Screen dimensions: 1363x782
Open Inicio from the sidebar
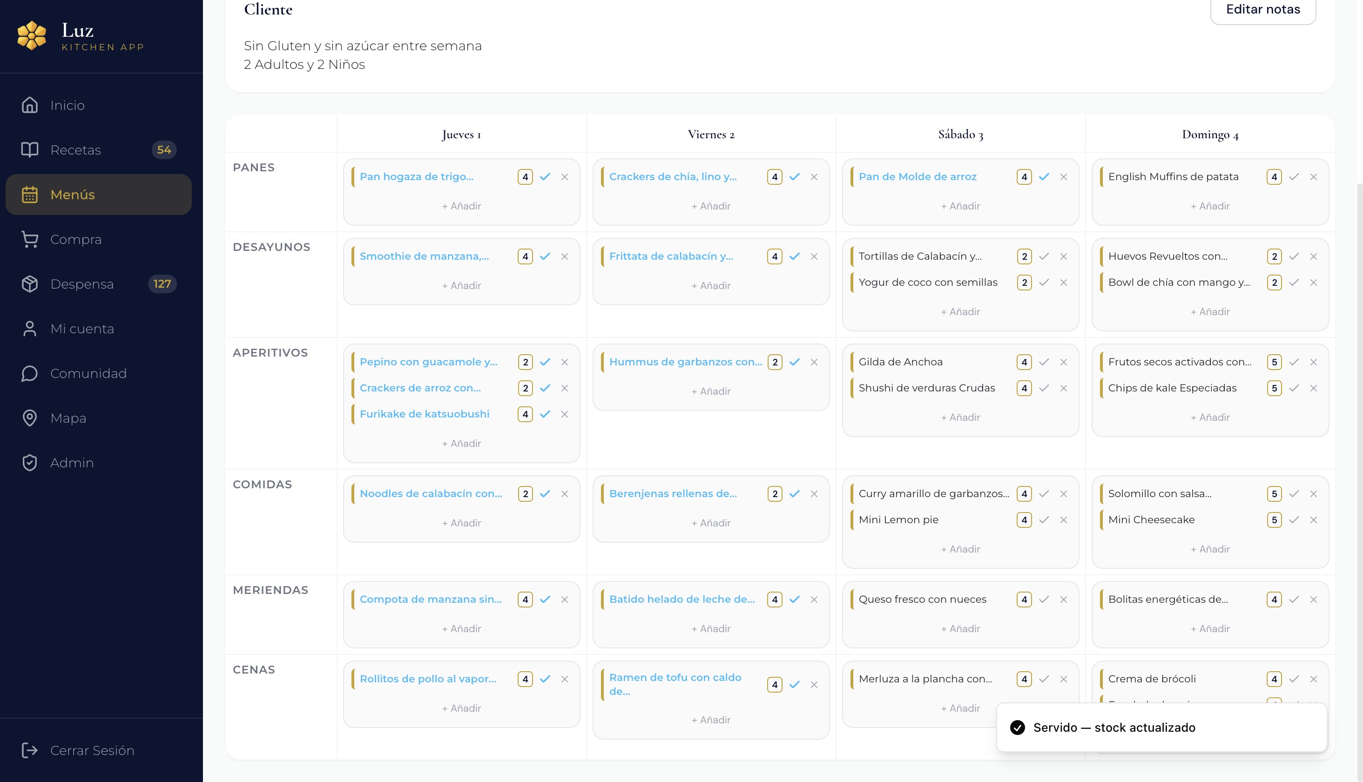point(98,105)
